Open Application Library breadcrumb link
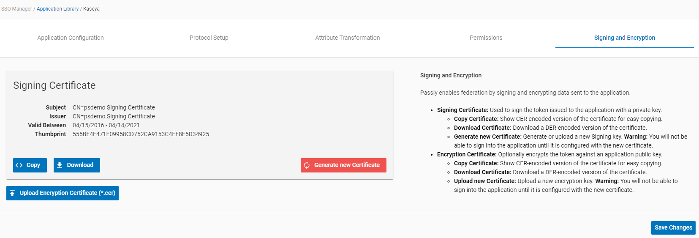The image size is (699, 238). point(57,9)
